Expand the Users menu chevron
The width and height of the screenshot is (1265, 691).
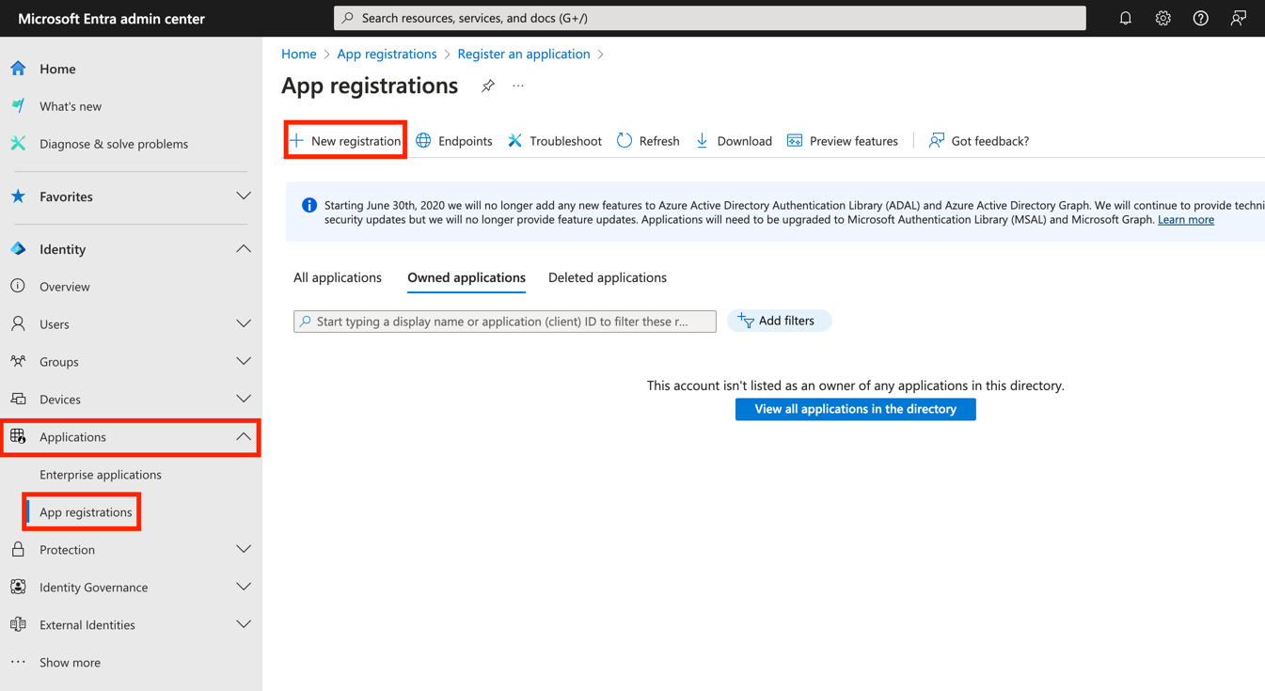(x=244, y=324)
